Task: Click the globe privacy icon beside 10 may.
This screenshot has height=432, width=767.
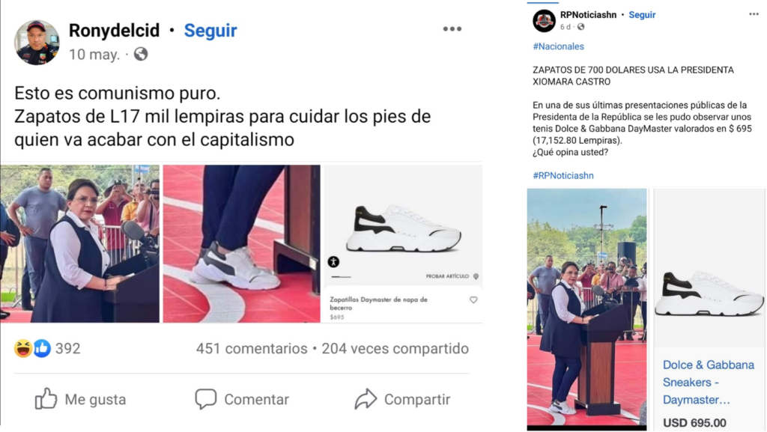Action: (141, 54)
